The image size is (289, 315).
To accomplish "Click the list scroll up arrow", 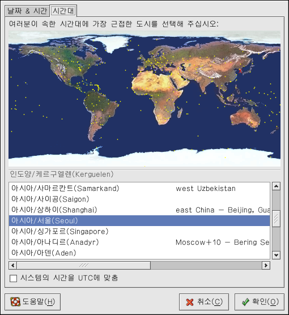I will click(x=276, y=186).
